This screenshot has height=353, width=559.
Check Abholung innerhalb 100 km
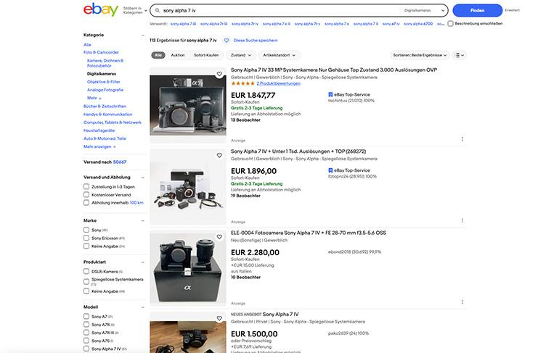86,202
